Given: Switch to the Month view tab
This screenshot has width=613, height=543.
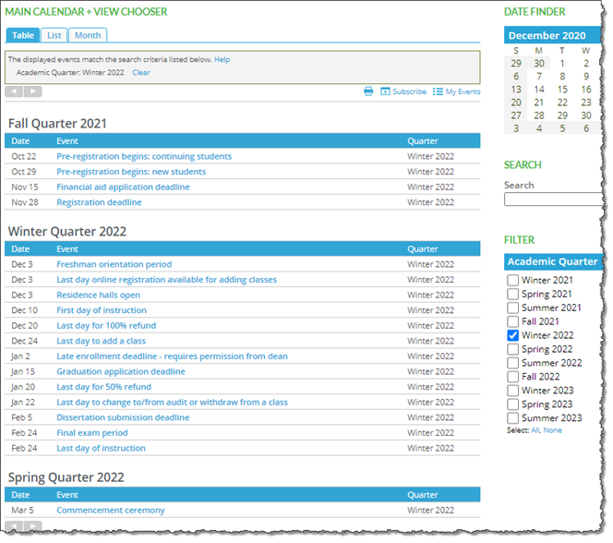Looking at the screenshot, I should coord(88,35).
